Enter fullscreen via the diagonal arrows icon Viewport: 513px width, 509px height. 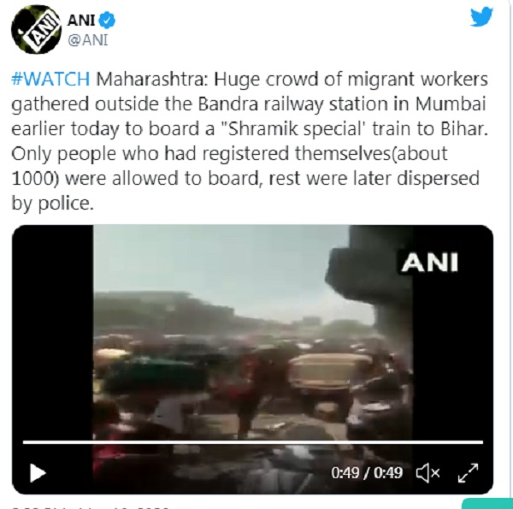click(x=468, y=473)
